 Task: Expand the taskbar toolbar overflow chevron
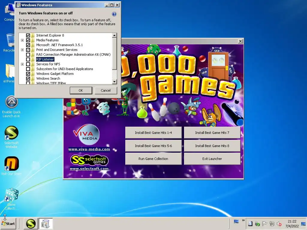[243, 220]
